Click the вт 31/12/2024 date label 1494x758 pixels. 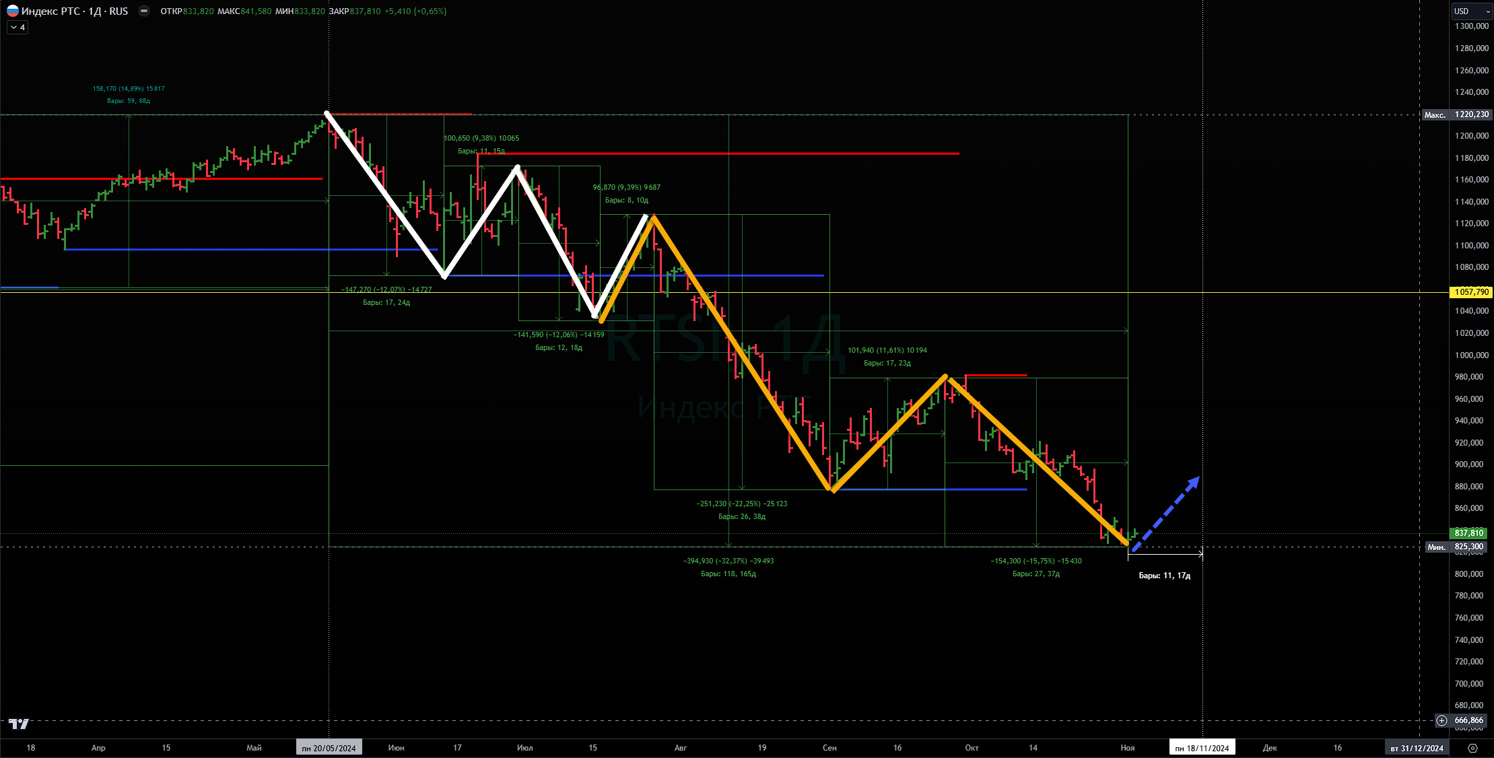pos(1417,748)
